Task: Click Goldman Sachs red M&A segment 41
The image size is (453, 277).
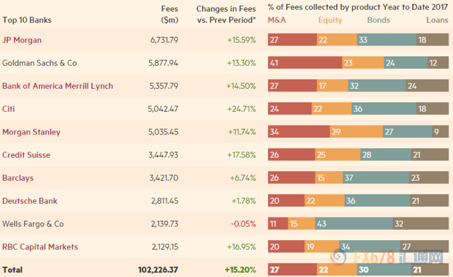Action: (x=305, y=63)
